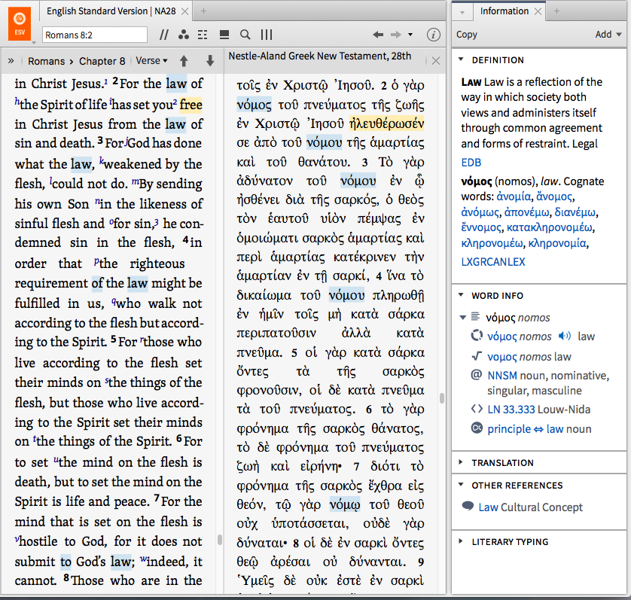Open the ESV cover dropdown arrow

[34, 42]
